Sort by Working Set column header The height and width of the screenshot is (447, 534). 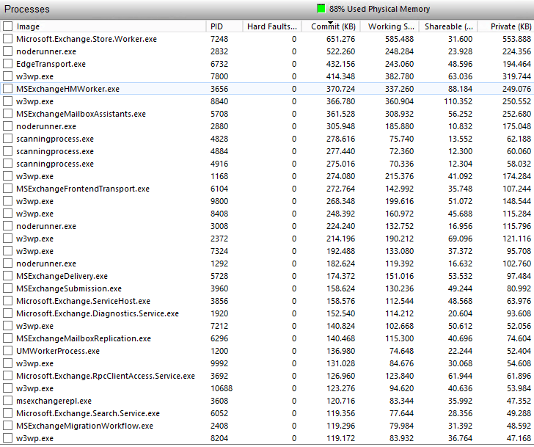[x=391, y=26]
